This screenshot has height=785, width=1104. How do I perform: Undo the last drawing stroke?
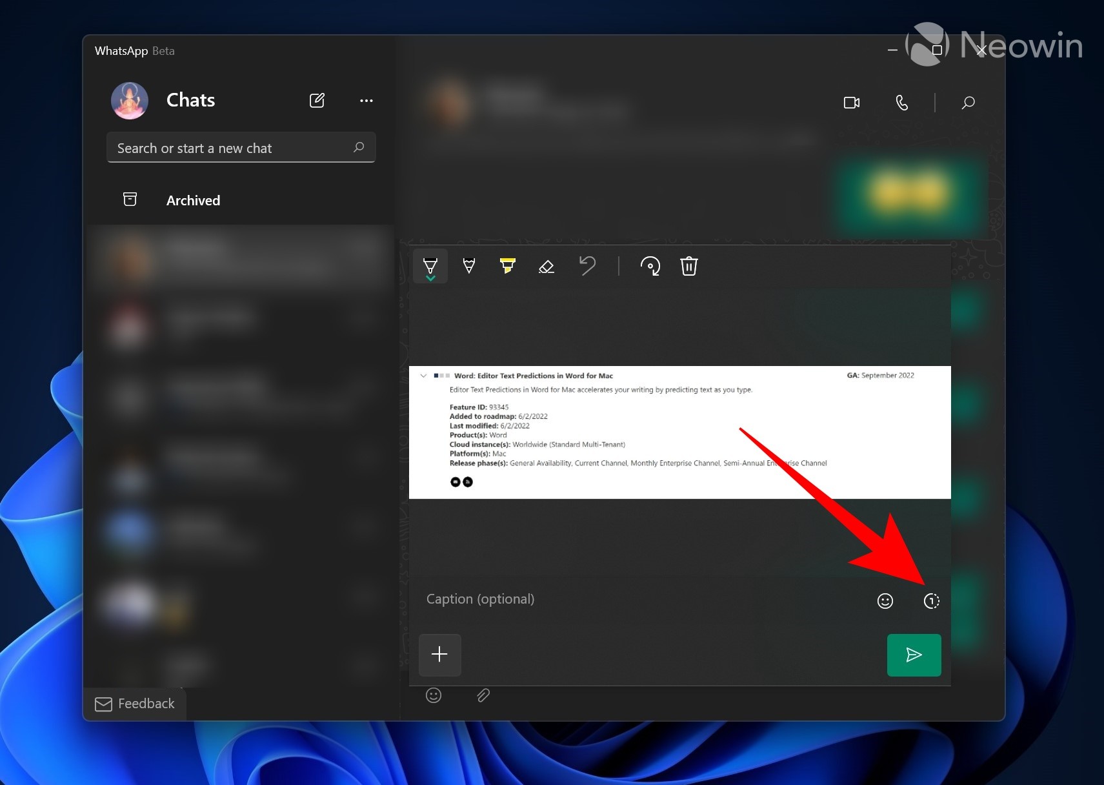[587, 265]
